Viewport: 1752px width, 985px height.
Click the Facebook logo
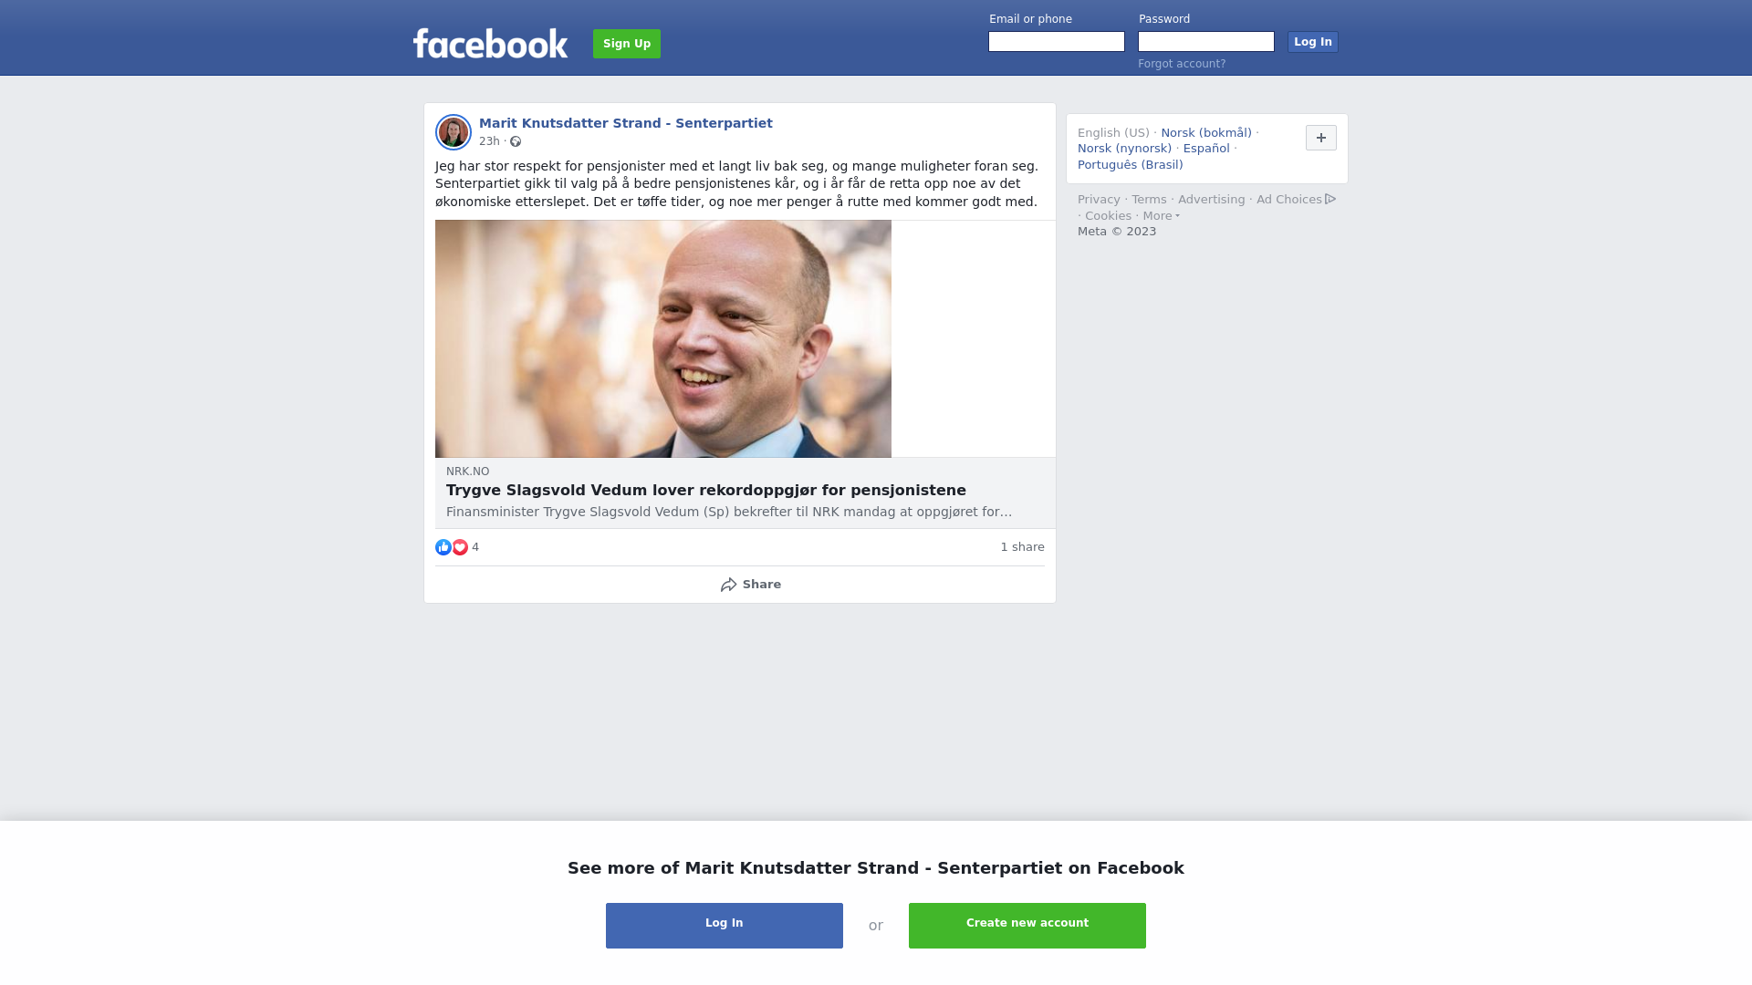point(490,43)
